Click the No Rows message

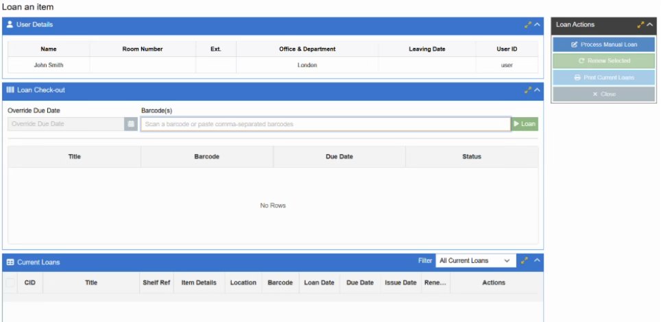(273, 206)
